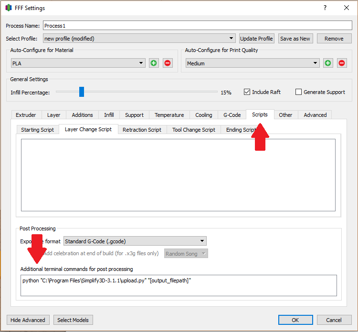Open the Retraction Script tab
The width and height of the screenshot is (358, 332).
pos(142,130)
